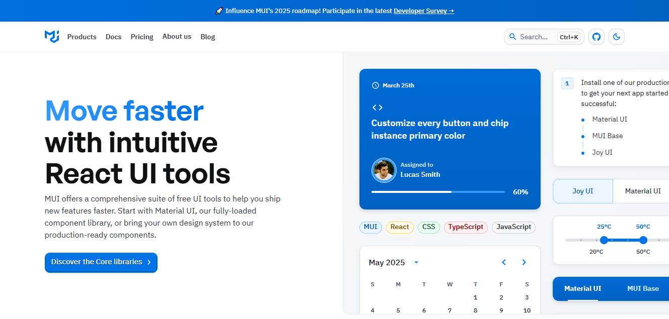Click Material UI in the install step list
This screenshot has width=669, height=319.
coord(610,120)
